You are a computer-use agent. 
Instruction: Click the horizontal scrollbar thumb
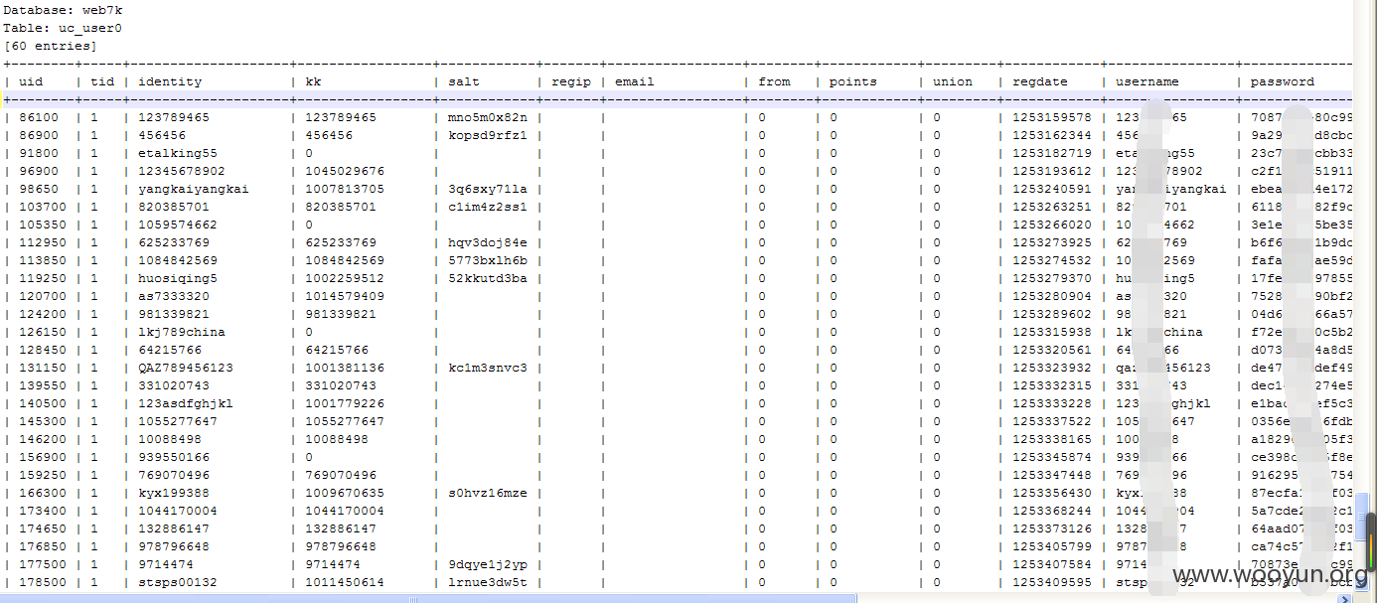click(427, 598)
